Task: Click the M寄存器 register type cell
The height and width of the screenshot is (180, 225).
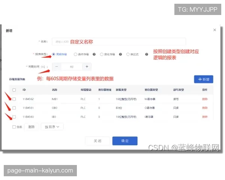Action: (150, 99)
